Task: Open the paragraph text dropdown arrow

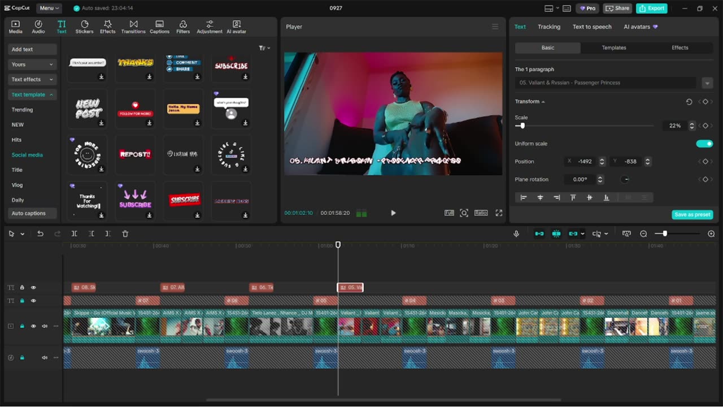Action: pos(707,83)
